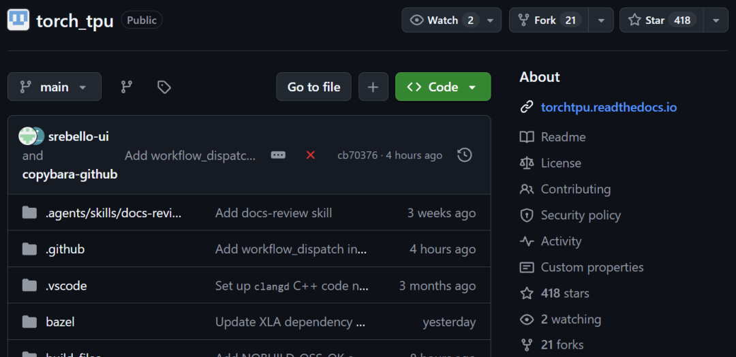The width and height of the screenshot is (736, 357).
Task: Open the Security policy link
Action: [581, 215]
